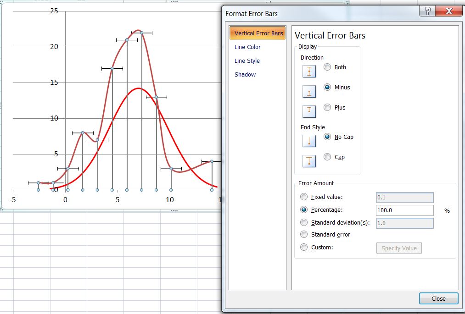
Task: Click the Cap end style icon
Action: click(x=309, y=160)
